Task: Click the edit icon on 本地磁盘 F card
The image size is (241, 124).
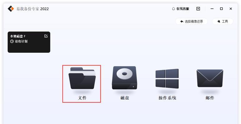Action: 46,36
